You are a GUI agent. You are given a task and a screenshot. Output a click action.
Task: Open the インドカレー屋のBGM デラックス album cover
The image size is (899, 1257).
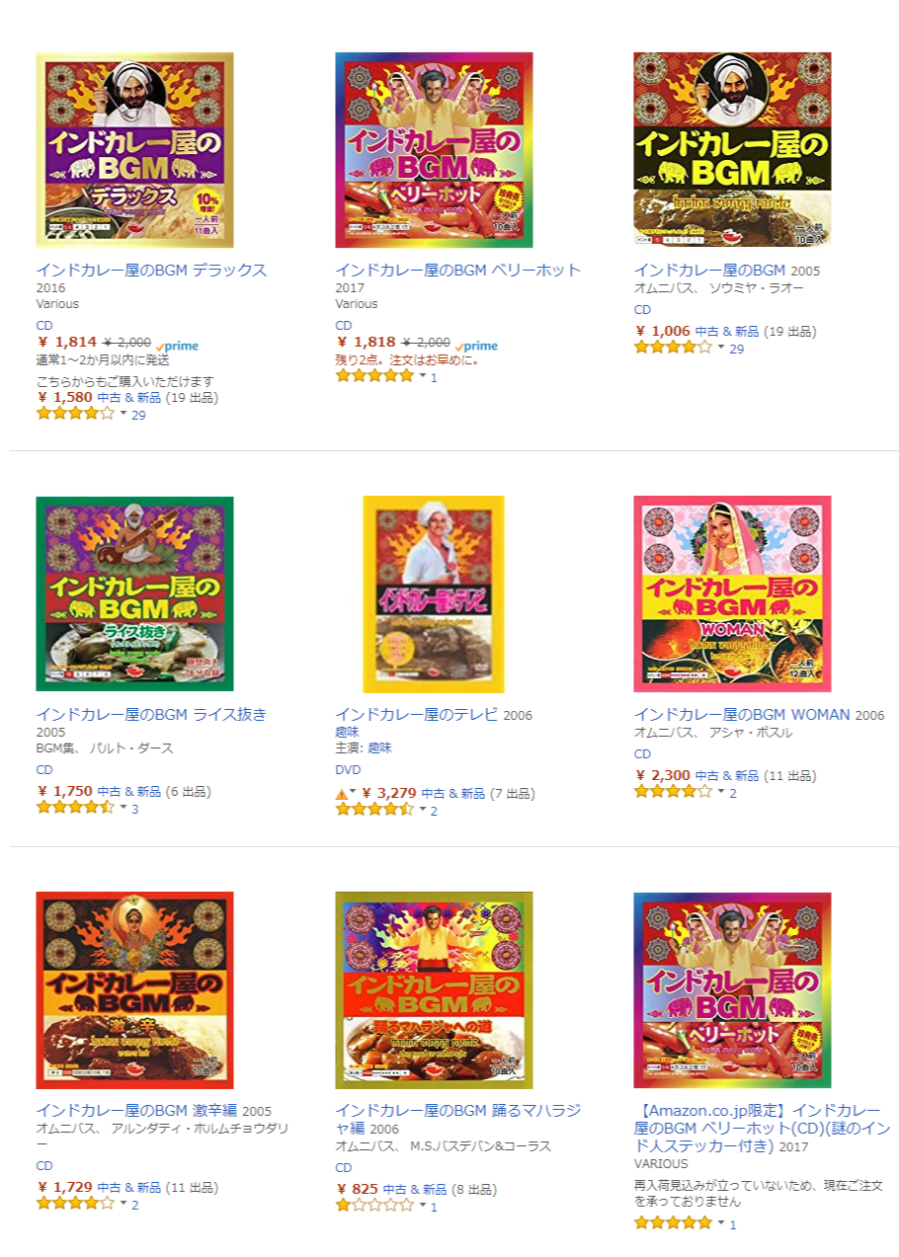(x=135, y=149)
